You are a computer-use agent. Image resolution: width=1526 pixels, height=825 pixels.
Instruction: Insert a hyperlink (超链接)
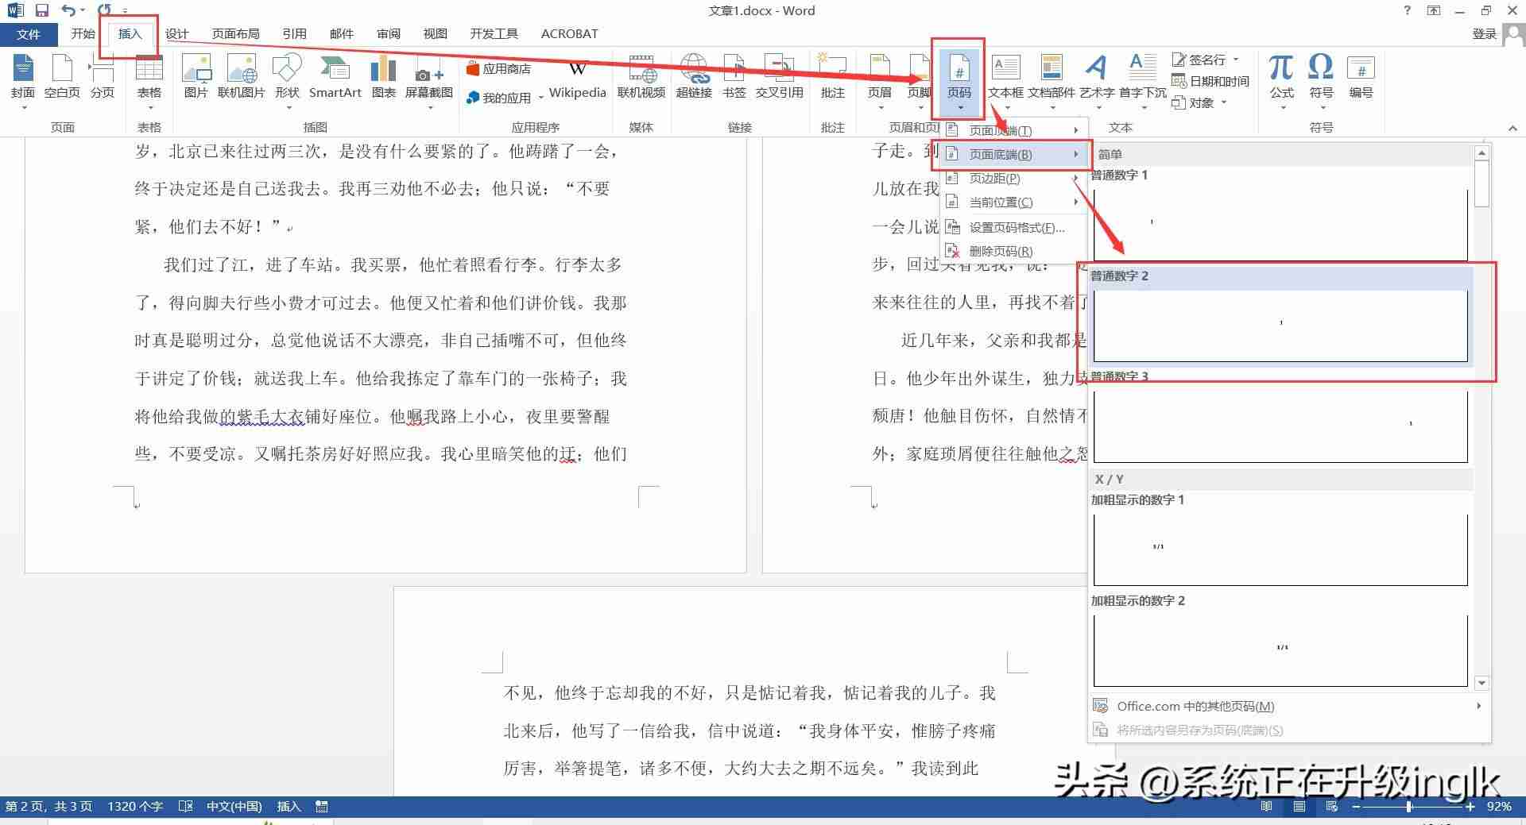point(694,78)
